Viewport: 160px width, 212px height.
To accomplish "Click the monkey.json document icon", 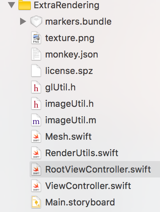I will tap(36, 54).
